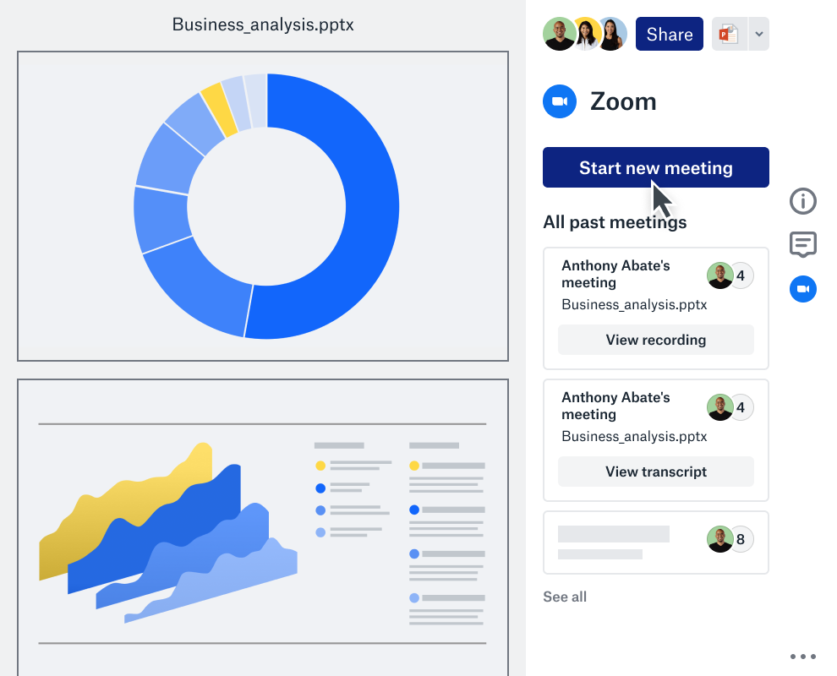Viewport: 837px width, 676px height.
Task: Open the comments panel icon
Action: (802, 245)
